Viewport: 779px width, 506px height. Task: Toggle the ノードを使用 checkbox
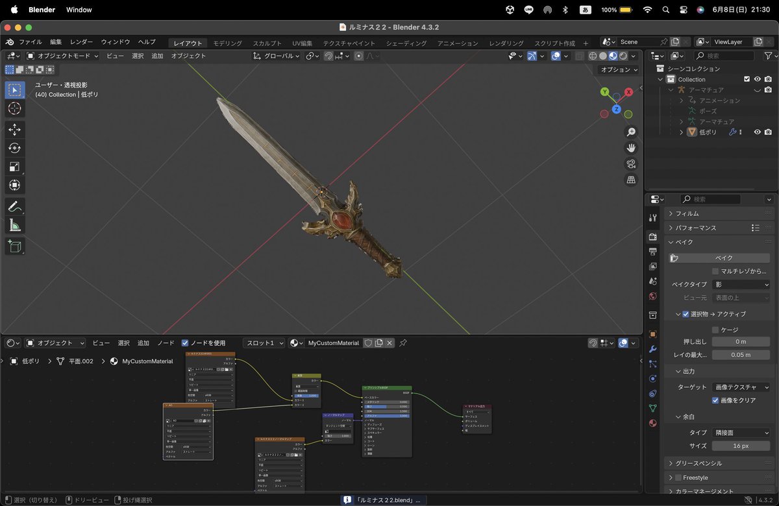[x=185, y=343]
